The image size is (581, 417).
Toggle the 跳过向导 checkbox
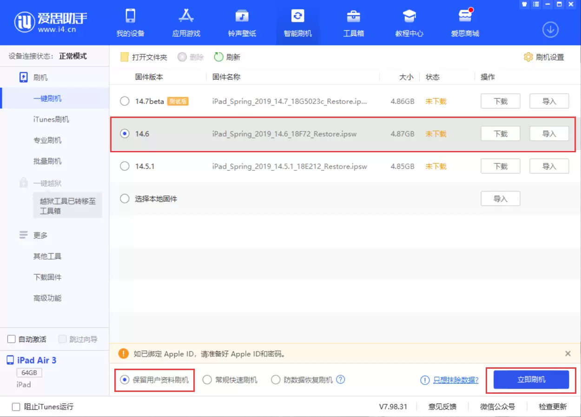click(x=63, y=339)
